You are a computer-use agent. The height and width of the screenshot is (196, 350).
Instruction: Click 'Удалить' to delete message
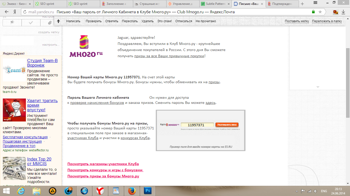[x=148, y=21]
